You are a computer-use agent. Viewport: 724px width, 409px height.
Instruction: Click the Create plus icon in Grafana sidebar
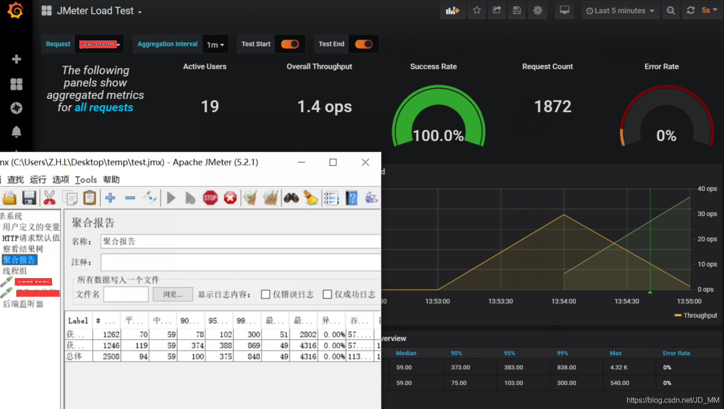(16, 59)
